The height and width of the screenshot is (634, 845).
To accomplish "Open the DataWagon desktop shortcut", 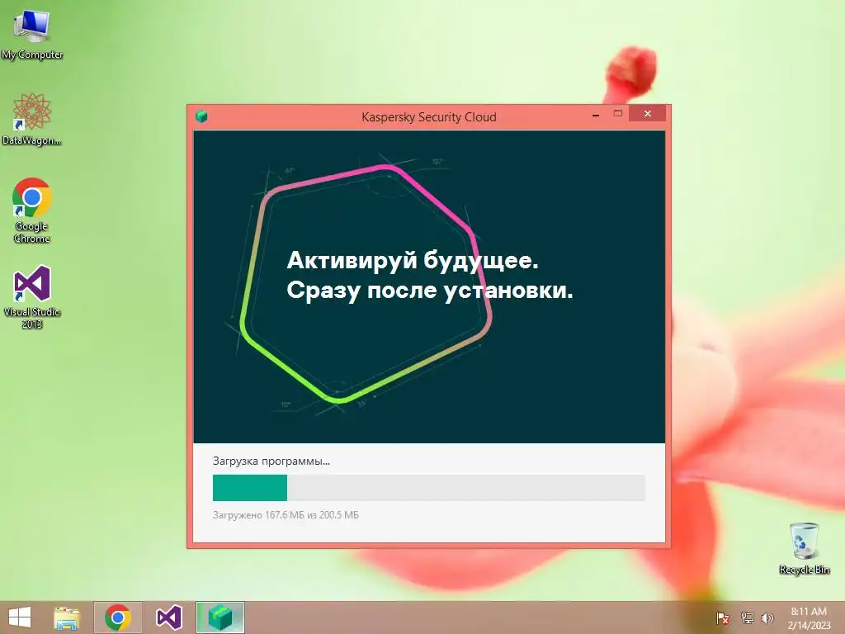I will (x=32, y=119).
